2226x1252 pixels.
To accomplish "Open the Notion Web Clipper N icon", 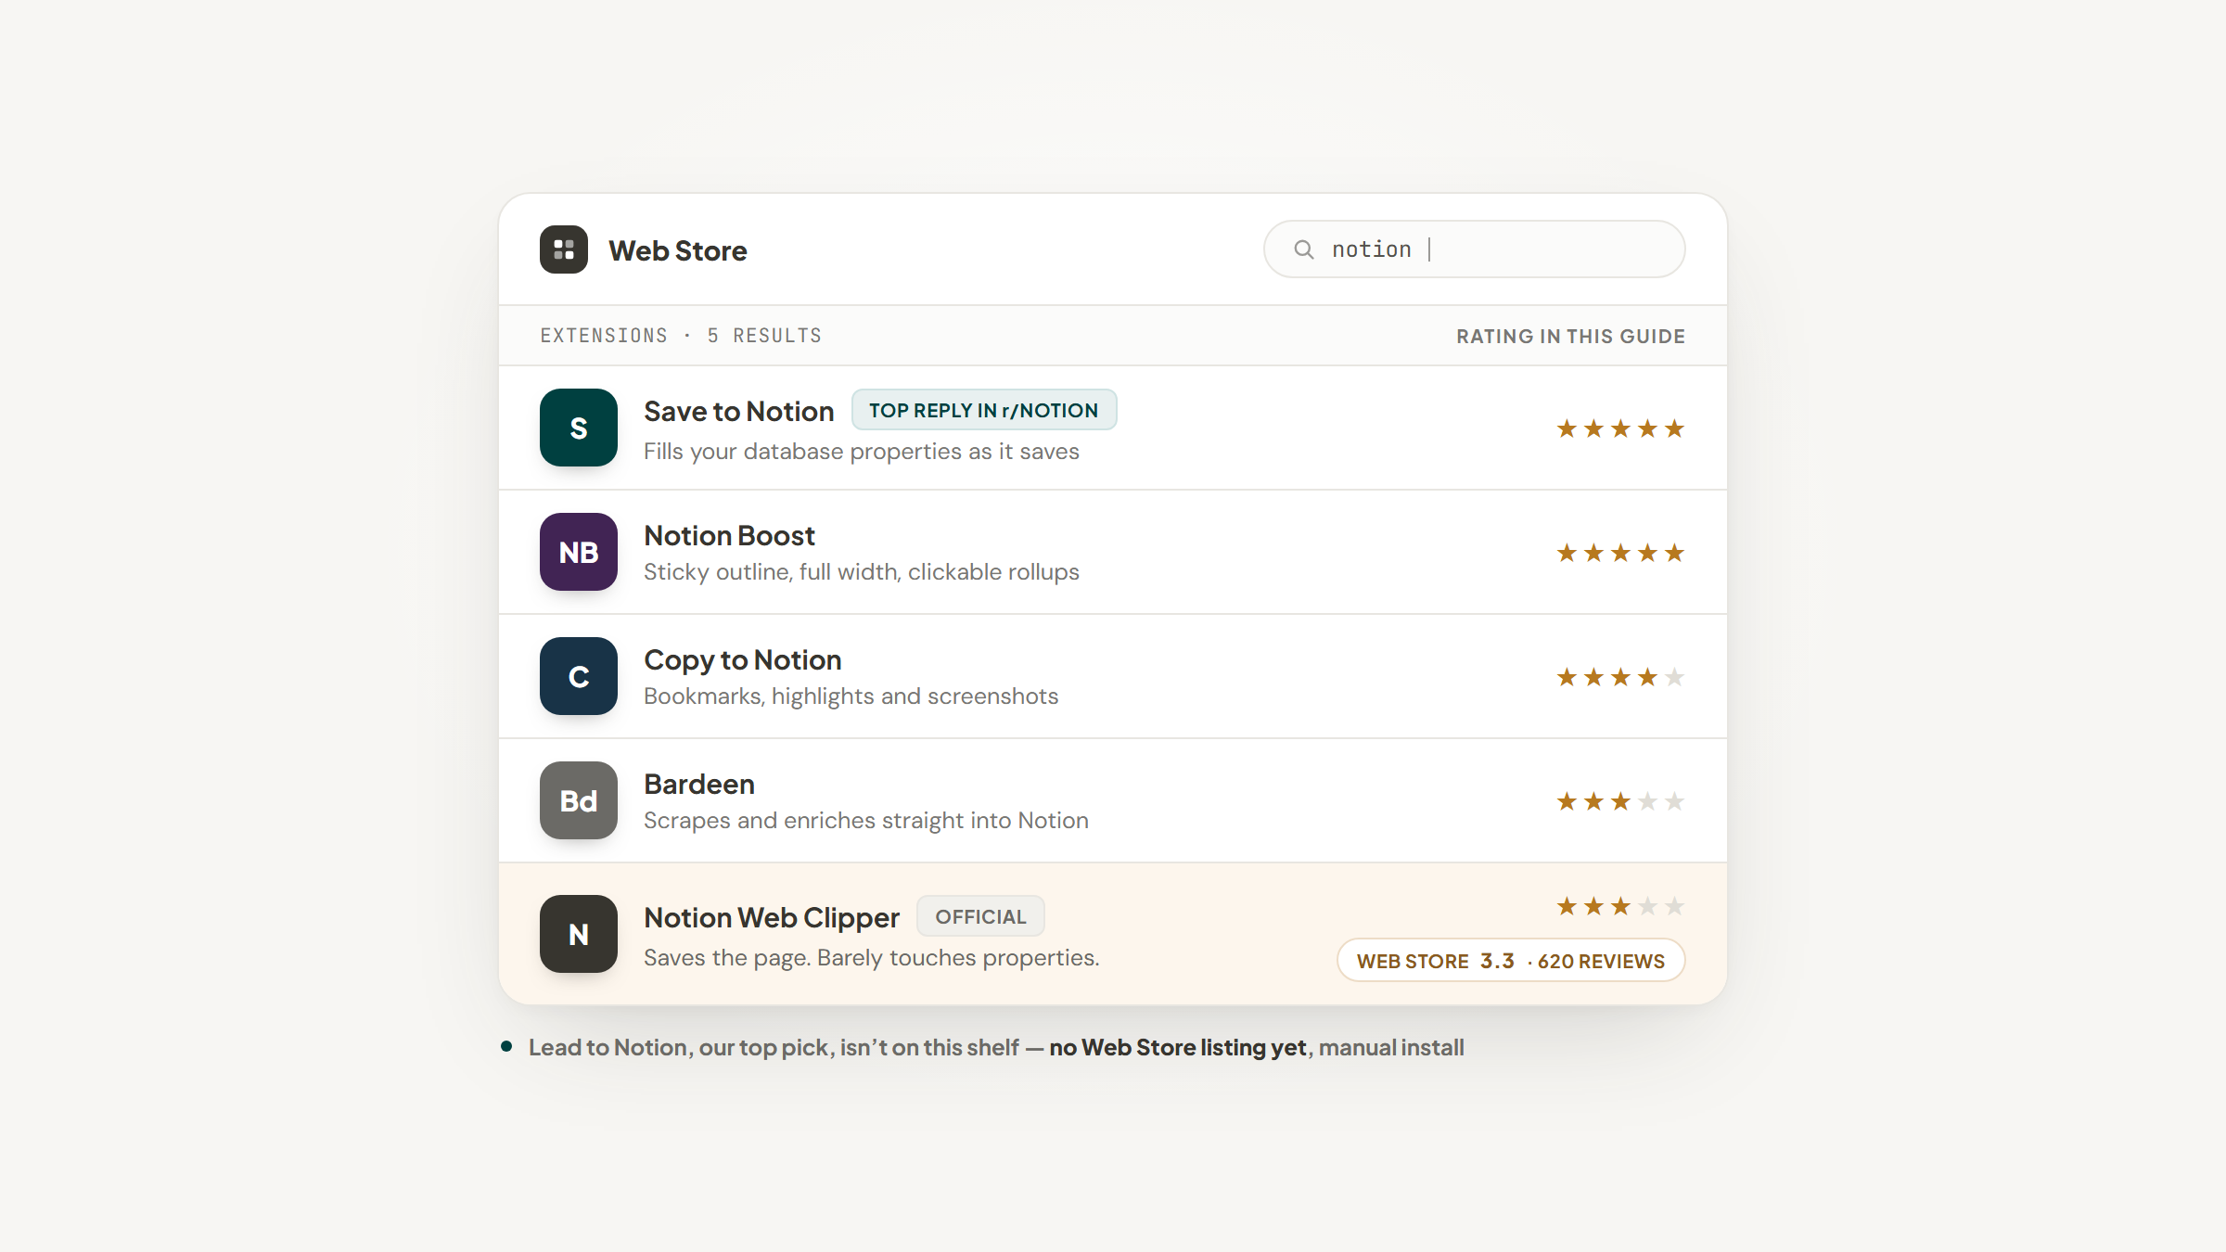I will point(579,934).
